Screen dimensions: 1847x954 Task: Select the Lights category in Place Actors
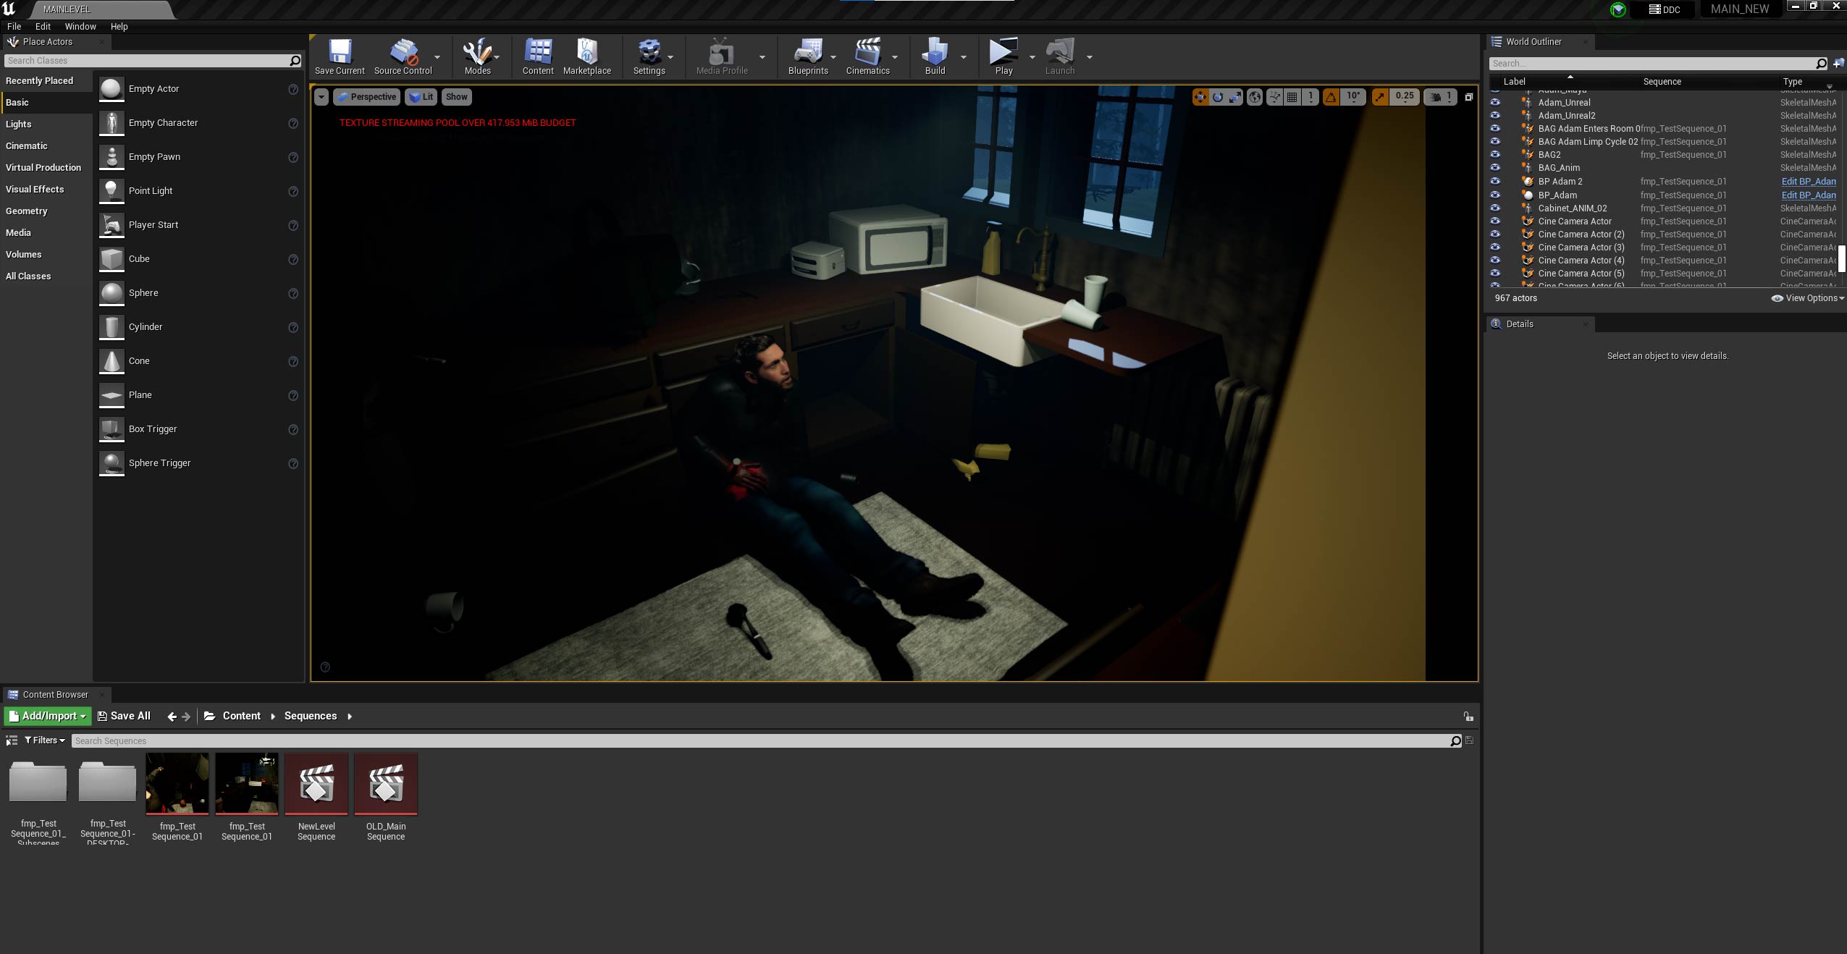[19, 124]
